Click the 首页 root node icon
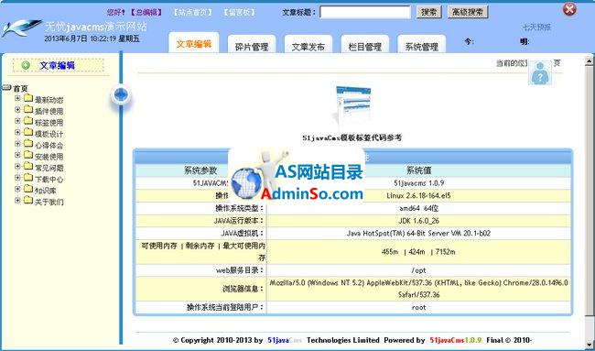 6,88
